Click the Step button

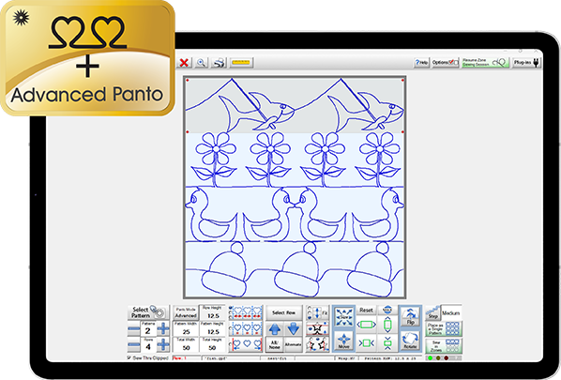(432, 312)
